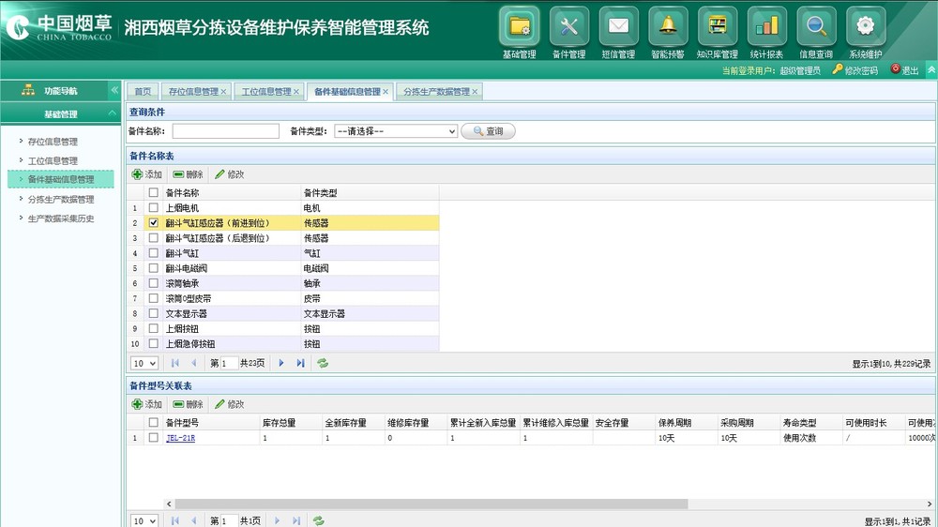The image size is (938, 527).
Task: Check the JEL-21R row checkbox
Action: click(154, 437)
